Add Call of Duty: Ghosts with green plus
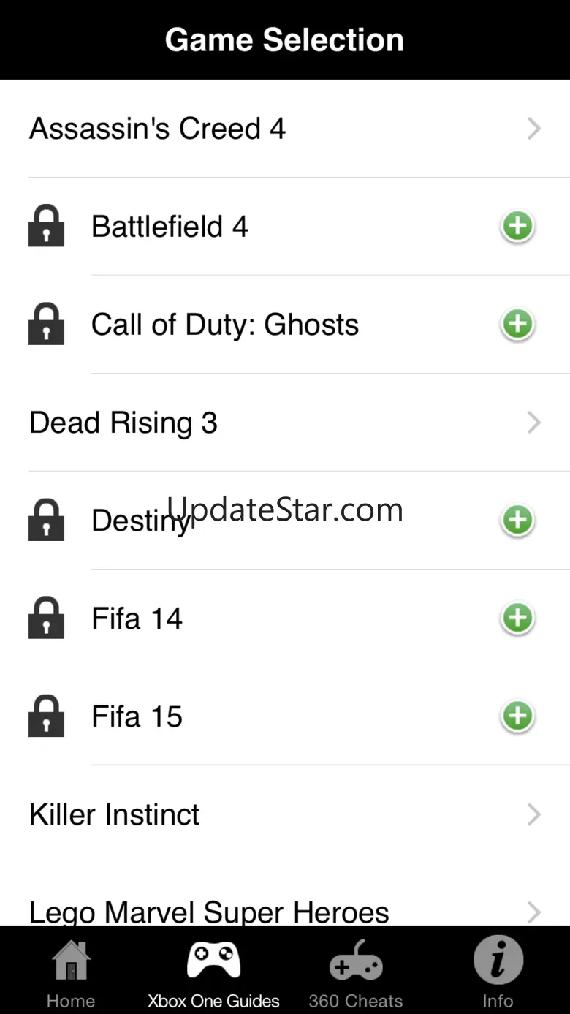The image size is (570, 1014). tap(517, 324)
